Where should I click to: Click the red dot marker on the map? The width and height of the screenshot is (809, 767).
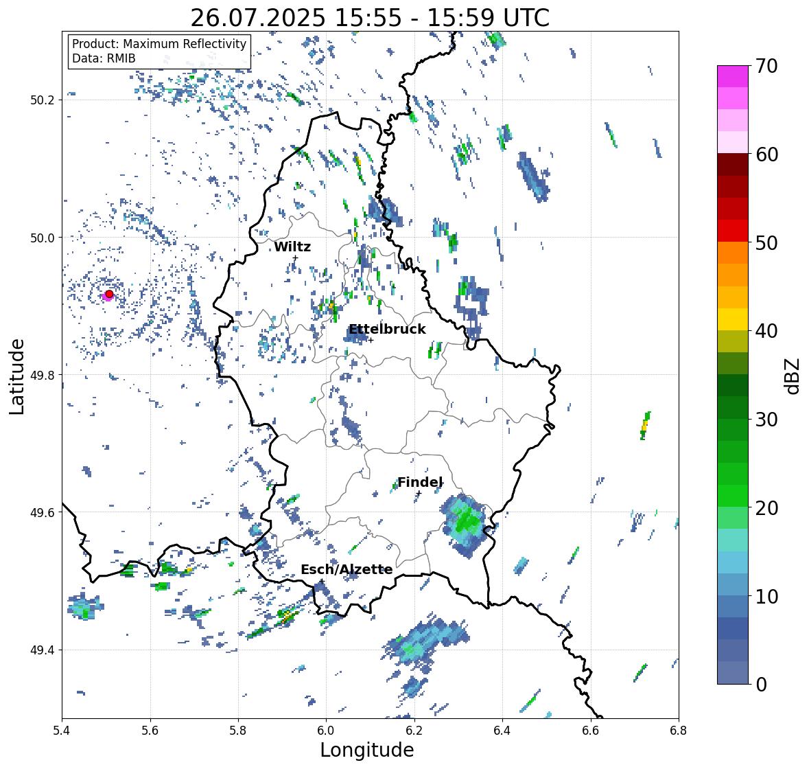(x=109, y=294)
